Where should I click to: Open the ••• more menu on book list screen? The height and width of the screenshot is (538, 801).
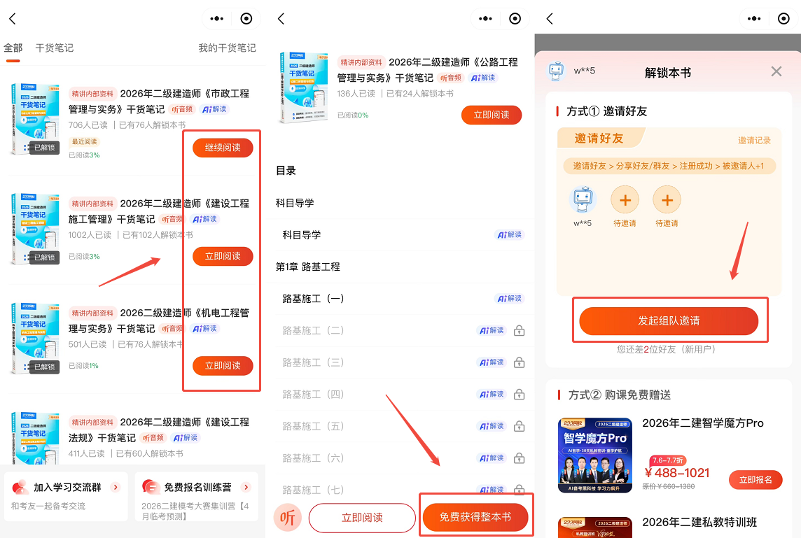click(216, 19)
